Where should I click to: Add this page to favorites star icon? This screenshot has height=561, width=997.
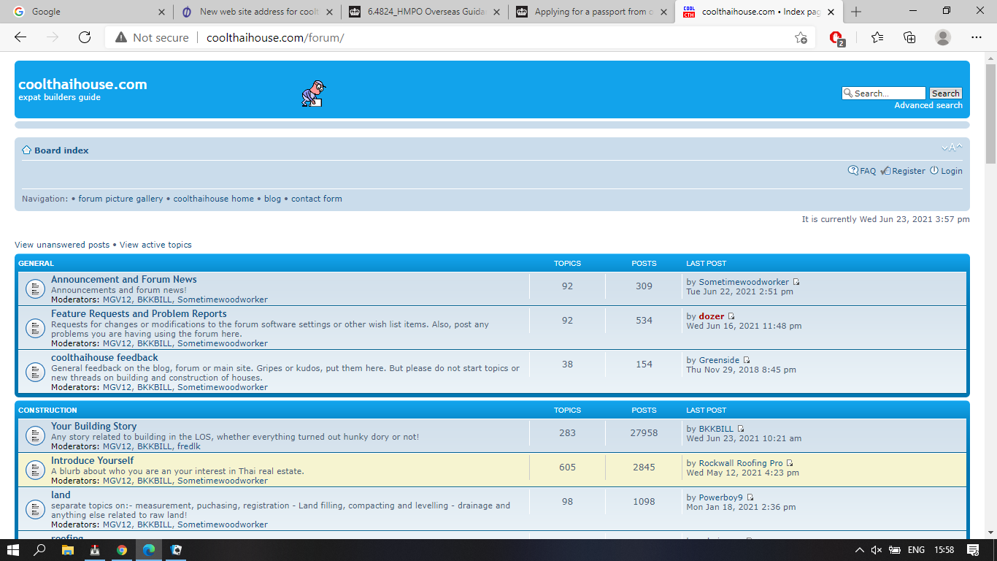(x=801, y=37)
